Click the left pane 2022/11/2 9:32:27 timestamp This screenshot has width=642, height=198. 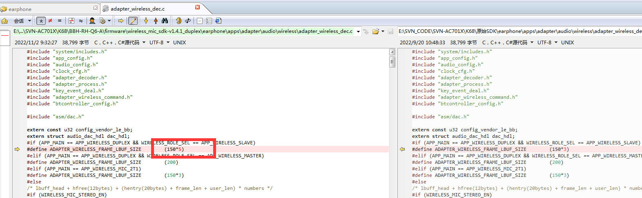[x=36, y=42]
